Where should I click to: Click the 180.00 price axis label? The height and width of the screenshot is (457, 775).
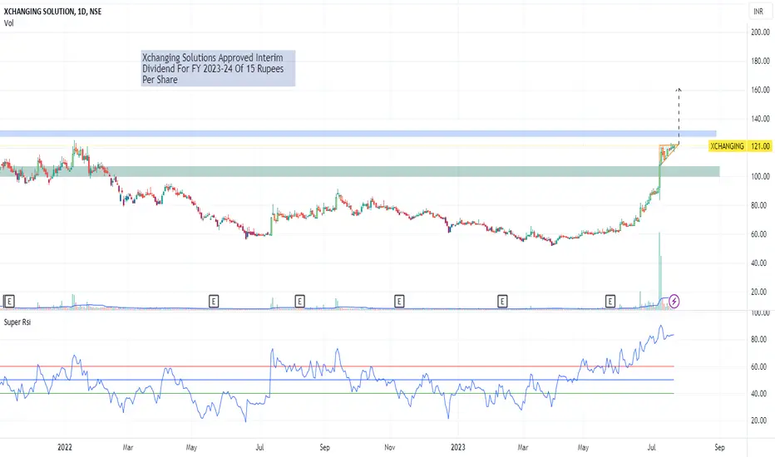coord(760,61)
